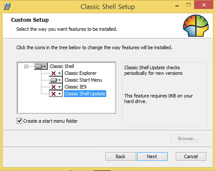Click the Classic Shell shell logo
This screenshot has height=171, width=215.
pos(196,26)
